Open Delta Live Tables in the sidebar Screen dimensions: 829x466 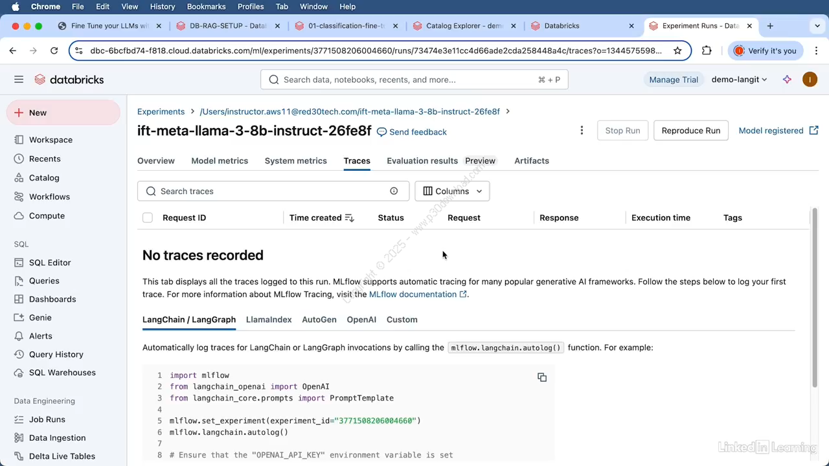coord(63,456)
